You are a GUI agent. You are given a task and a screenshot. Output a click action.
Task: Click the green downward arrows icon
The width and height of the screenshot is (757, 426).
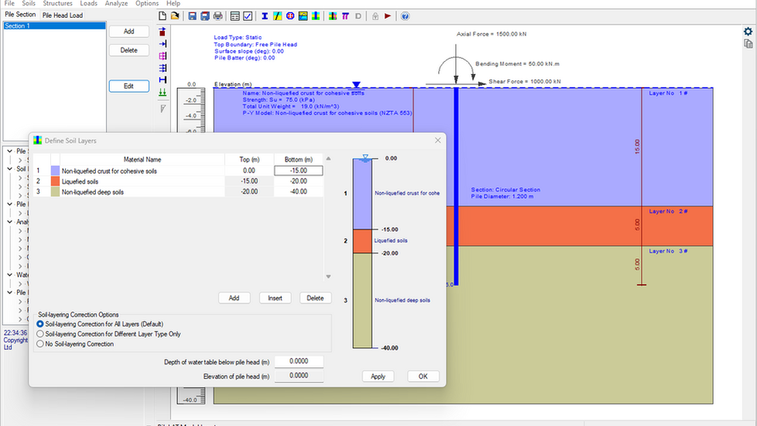(163, 92)
